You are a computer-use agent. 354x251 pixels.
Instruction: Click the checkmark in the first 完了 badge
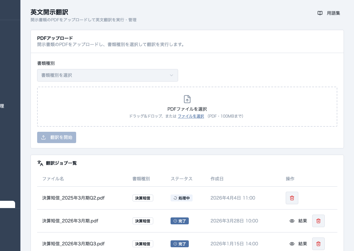coord(175,221)
